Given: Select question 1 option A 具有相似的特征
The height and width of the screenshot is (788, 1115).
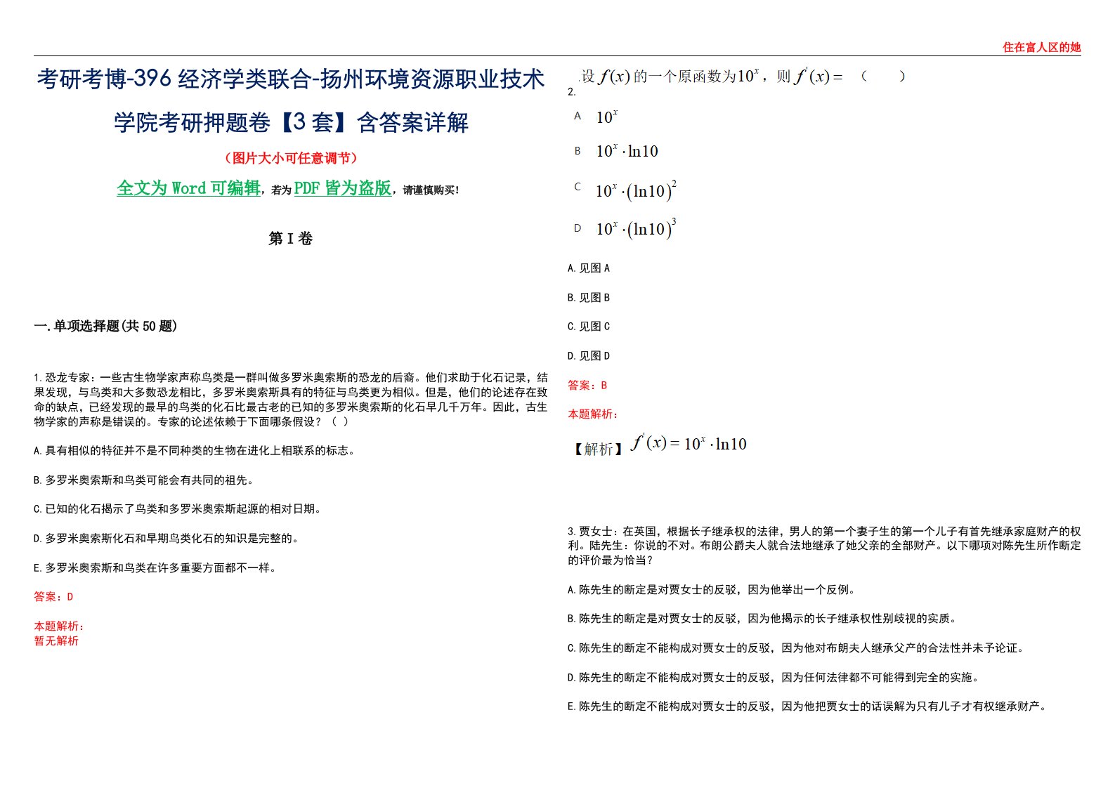Looking at the screenshot, I should tap(195, 451).
